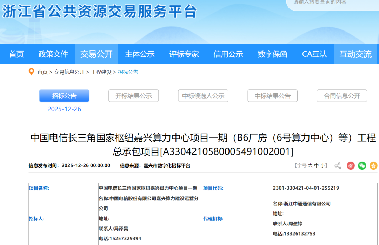Share the announcement via WeChat icon
379x245 pixels.
[362, 166]
